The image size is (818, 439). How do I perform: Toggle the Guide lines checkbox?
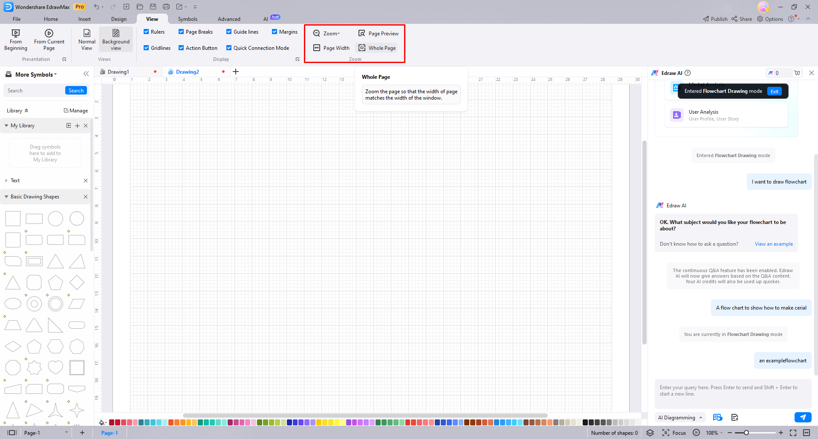229,32
